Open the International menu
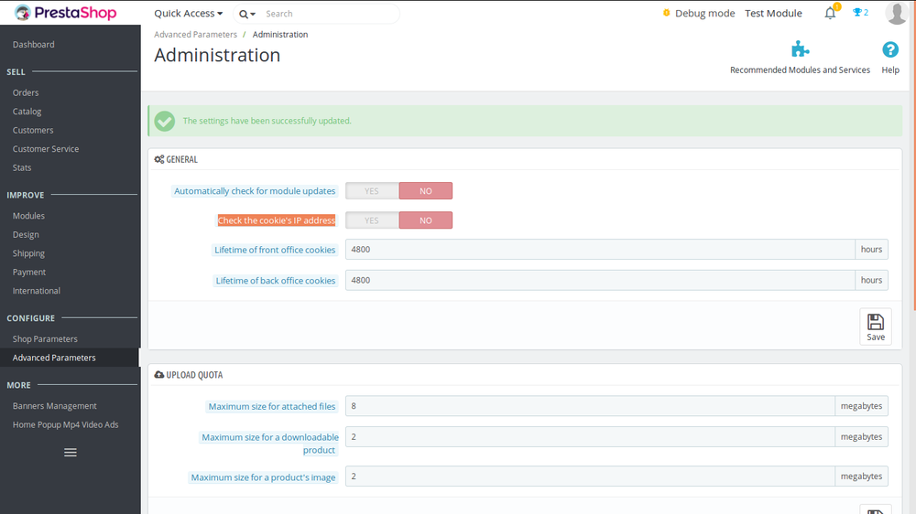 (x=37, y=291)
